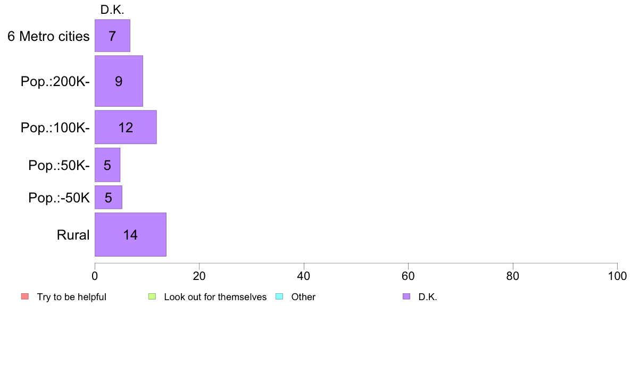The width and height of the screenshot is (632, 391).
Task: Click the cyan Other legend swatch
Action: click(279, 296)
